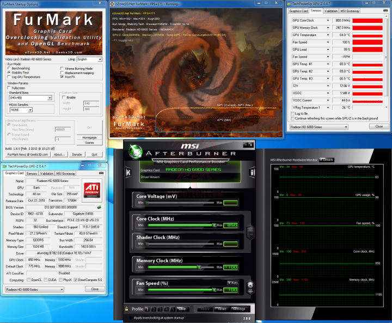Click GPU-Z Graphics Card window title icon
392x323 pixels.
point(5,166)
